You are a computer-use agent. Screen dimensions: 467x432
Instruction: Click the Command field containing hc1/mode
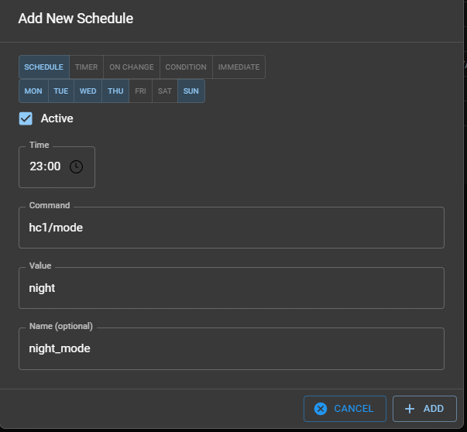(x=231, y=228)
